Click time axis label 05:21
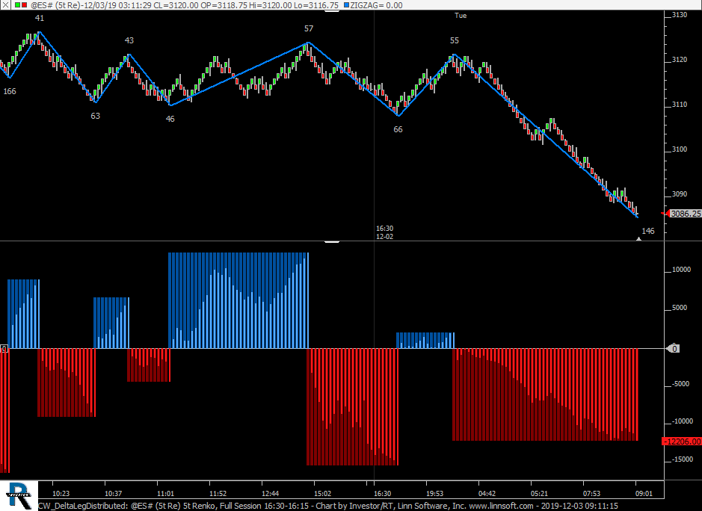 click(540, 493)
